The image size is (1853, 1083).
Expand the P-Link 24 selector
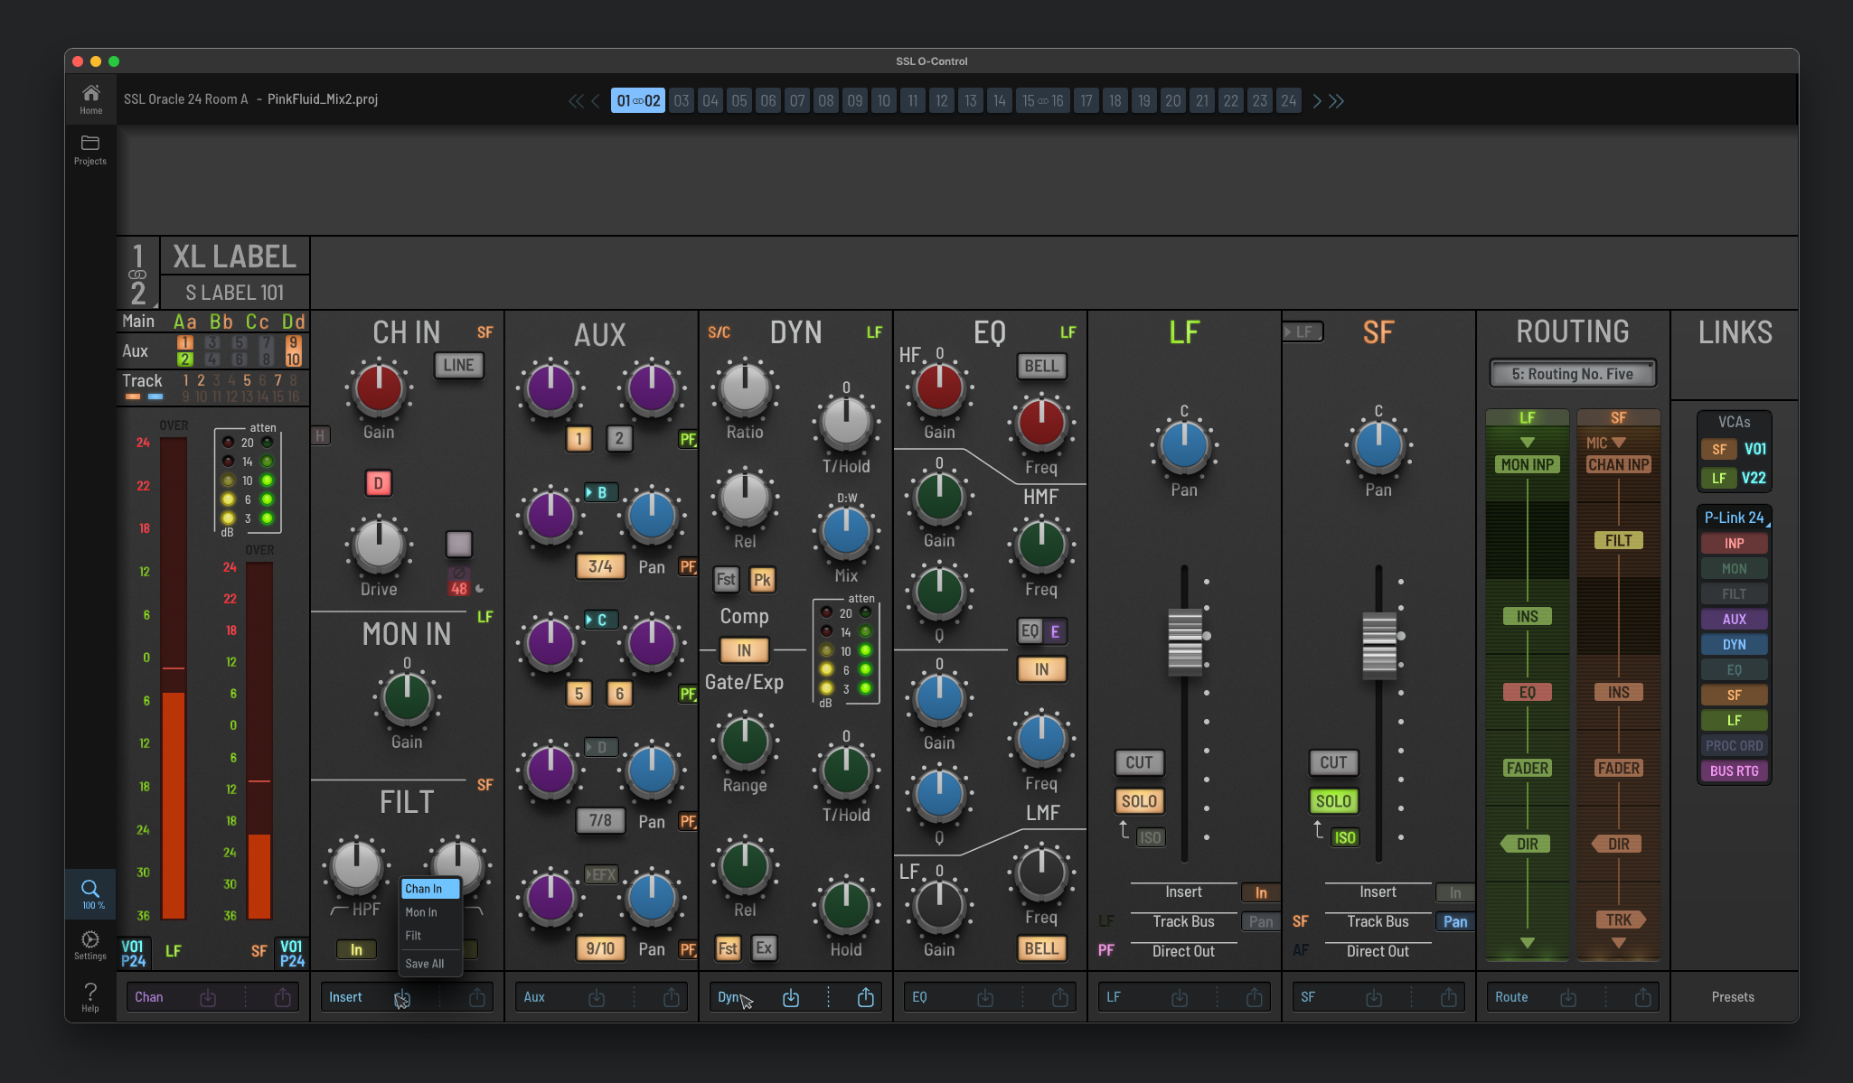1735,518
